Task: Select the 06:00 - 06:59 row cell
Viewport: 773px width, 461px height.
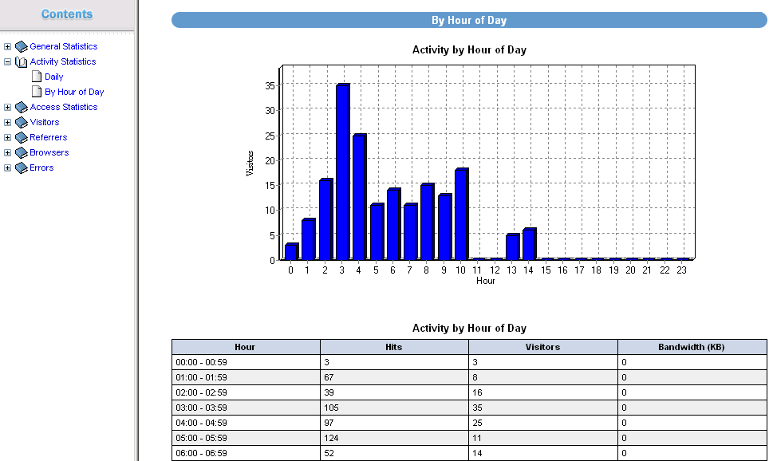Action: pyautogui.click(x=246, y=453)
